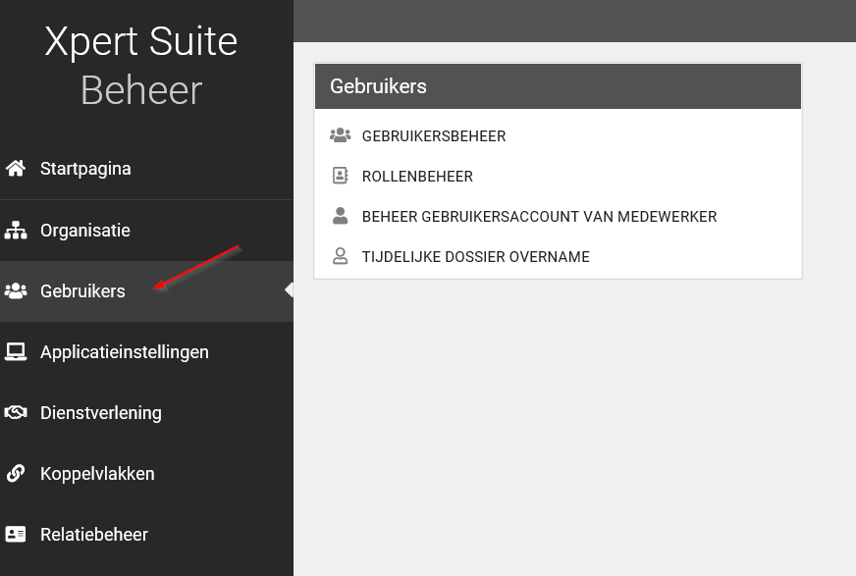
Task: Click the people group icon in the sidebar
Action: click(x=16, y=291)
